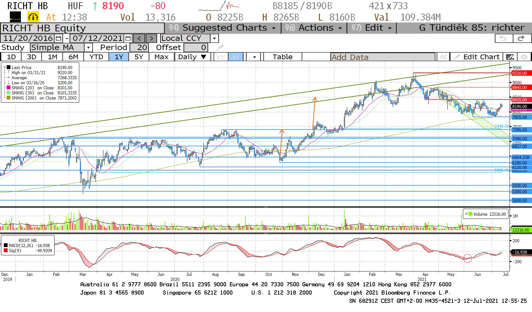Click the green up arrow next to HUF
This screenshot has height=312, width=532.
point(95,6)
